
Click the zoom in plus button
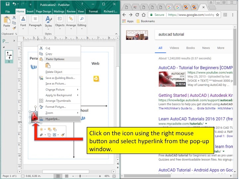[100, 176]
